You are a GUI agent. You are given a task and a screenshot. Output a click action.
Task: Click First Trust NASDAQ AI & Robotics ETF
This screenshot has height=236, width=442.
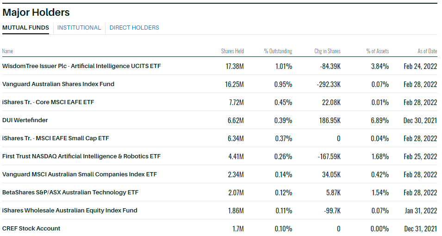point(81,156)
